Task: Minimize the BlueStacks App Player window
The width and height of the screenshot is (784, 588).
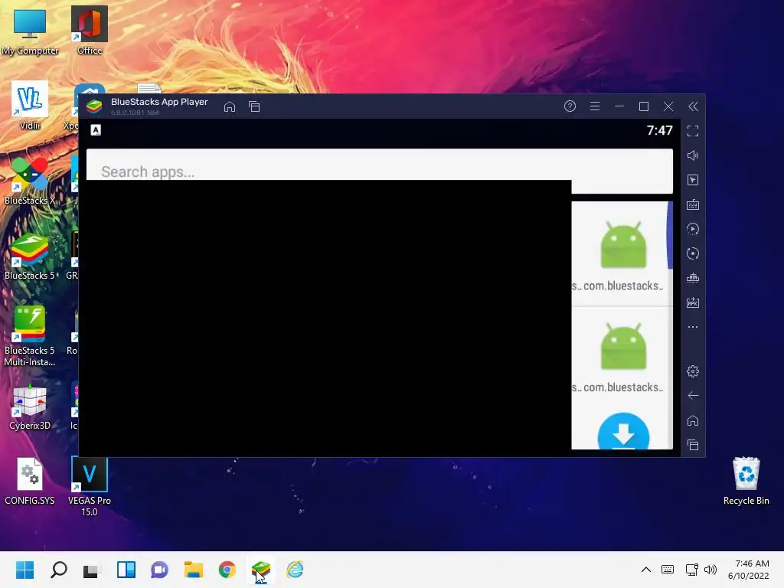Action: click(x=619, y=106)
